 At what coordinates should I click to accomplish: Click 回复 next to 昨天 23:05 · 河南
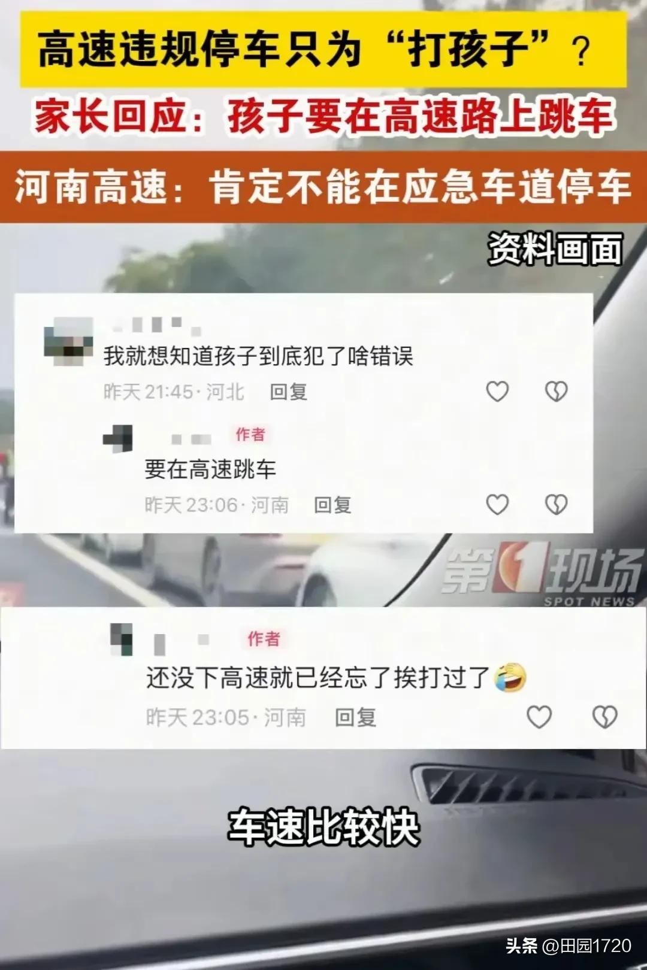click(x=355, y=717)
